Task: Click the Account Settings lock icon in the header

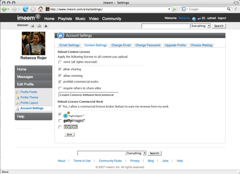Action: (61, 35)
